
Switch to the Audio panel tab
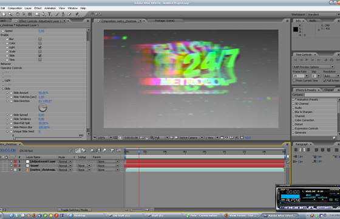[313, 21]
